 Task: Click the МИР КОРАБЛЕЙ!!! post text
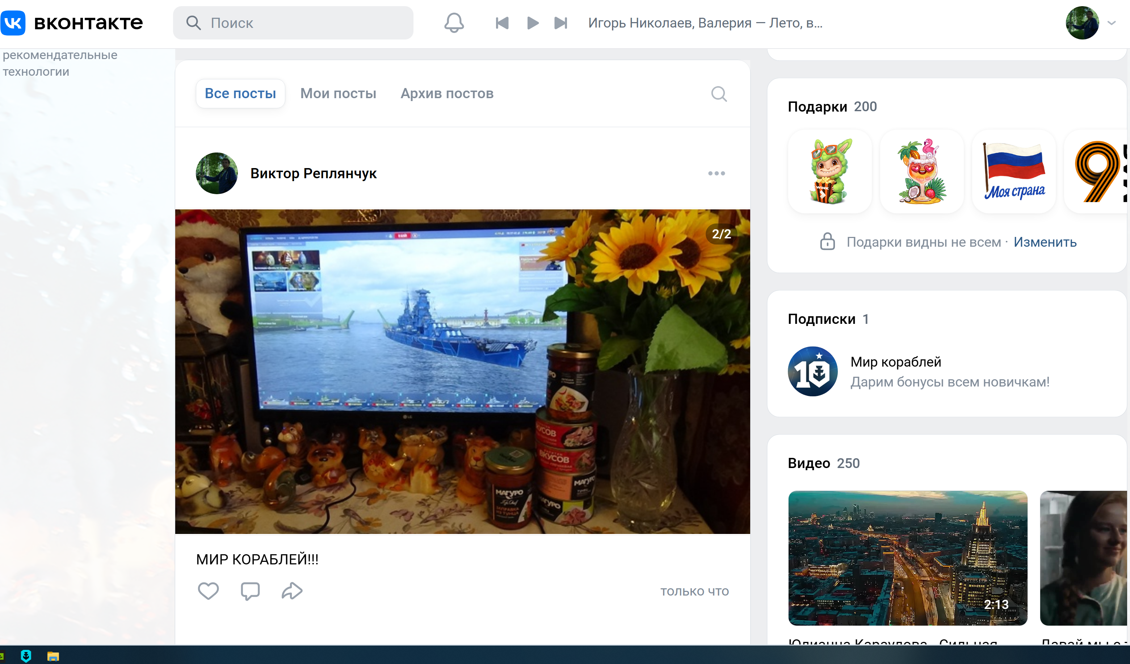click(x=257, y=559)
